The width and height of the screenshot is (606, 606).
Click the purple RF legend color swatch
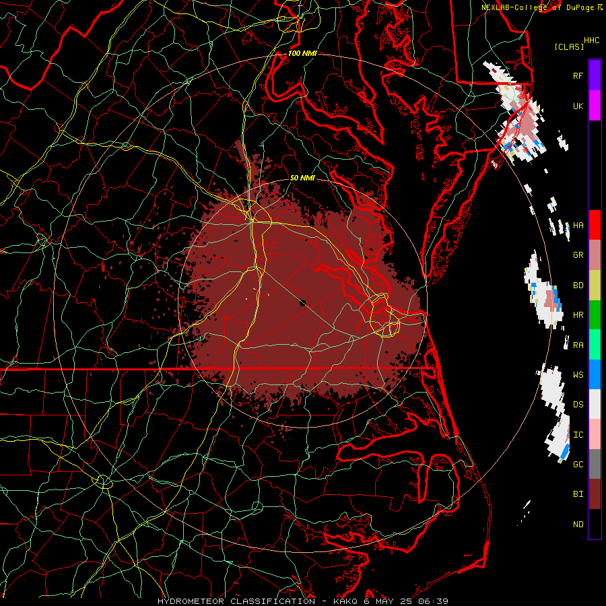point(595,75)
